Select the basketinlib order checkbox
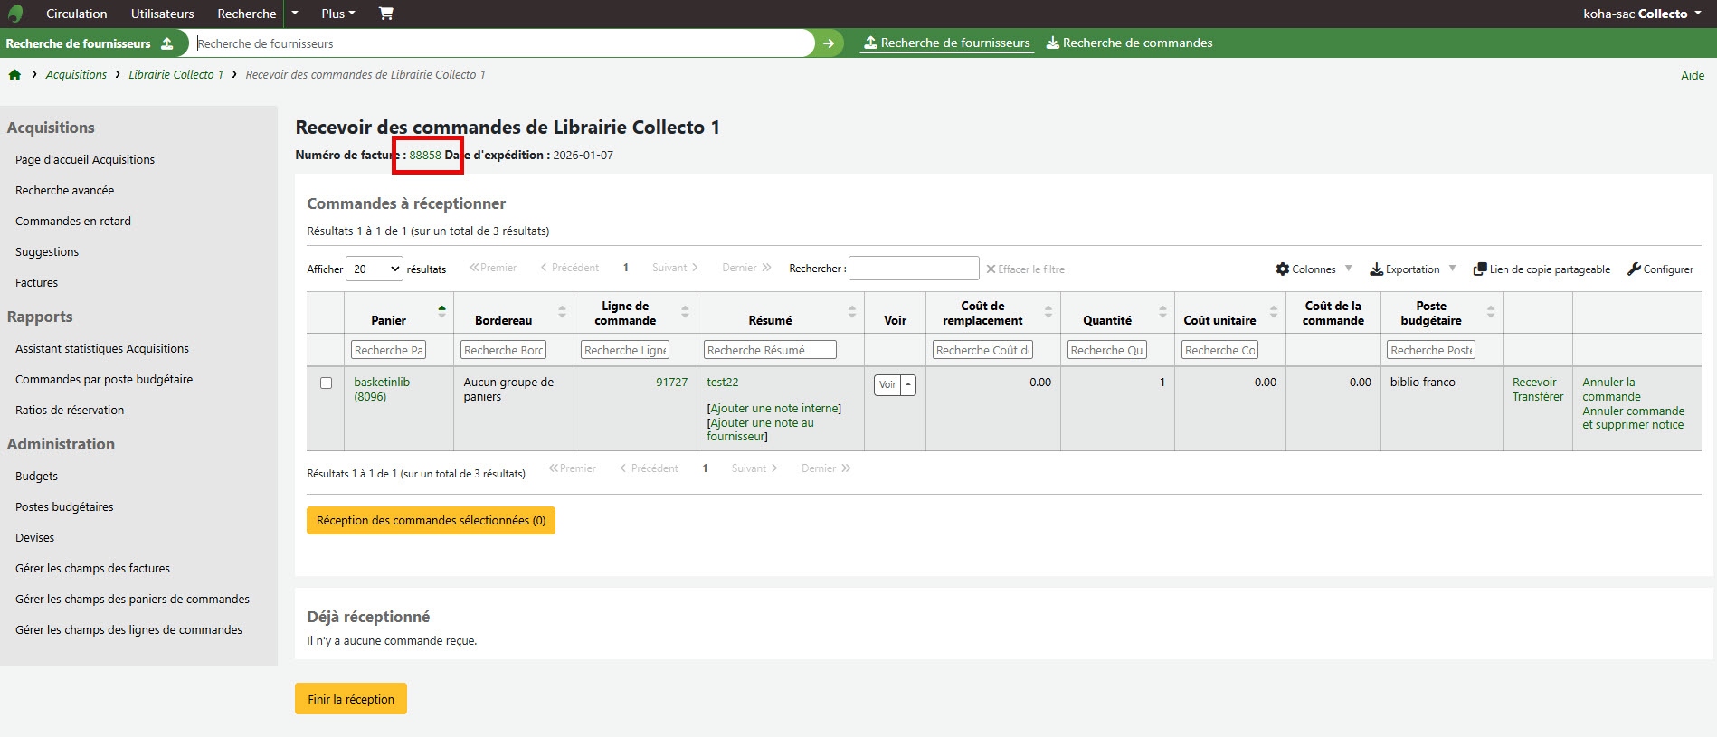The width and height of the screenshot is (1717, 737). (x=326, y=383)
